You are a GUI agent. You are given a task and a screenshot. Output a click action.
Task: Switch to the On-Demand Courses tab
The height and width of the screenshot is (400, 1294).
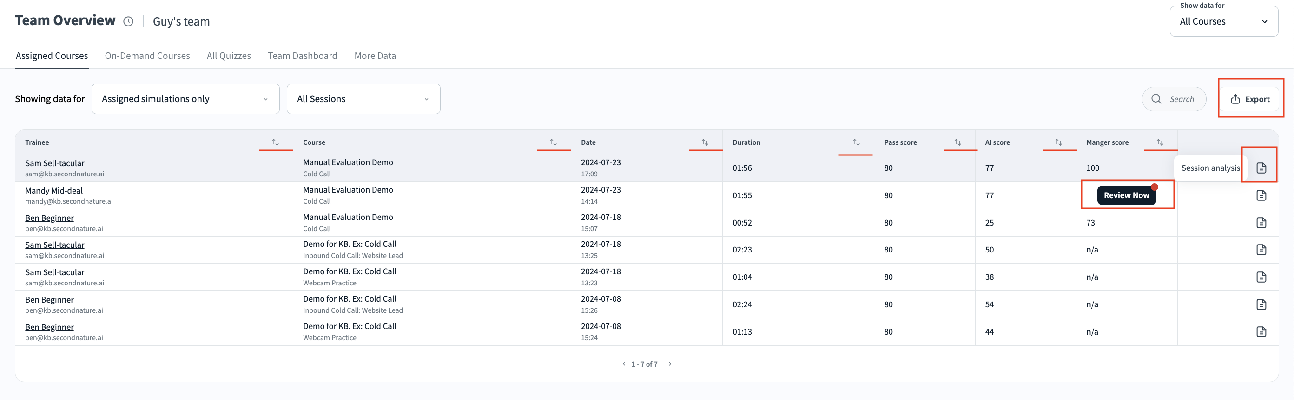coord(147,56)
